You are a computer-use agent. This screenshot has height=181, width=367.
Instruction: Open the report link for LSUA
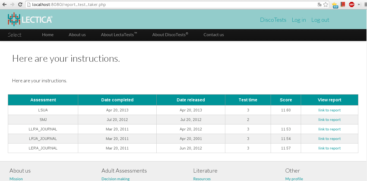[330, 110]
